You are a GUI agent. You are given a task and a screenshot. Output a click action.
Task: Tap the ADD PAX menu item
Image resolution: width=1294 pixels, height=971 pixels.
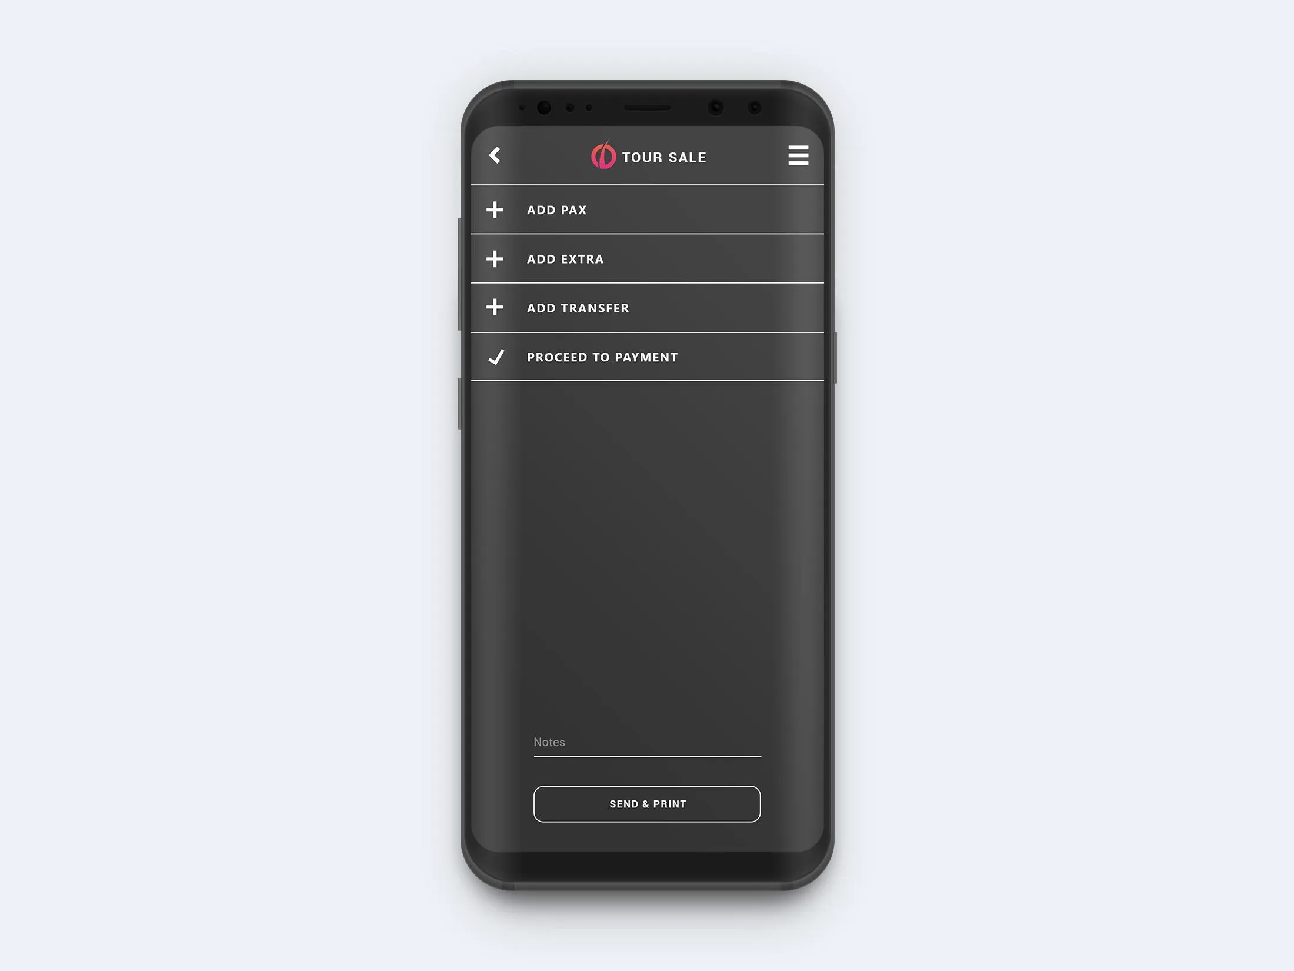647,209
